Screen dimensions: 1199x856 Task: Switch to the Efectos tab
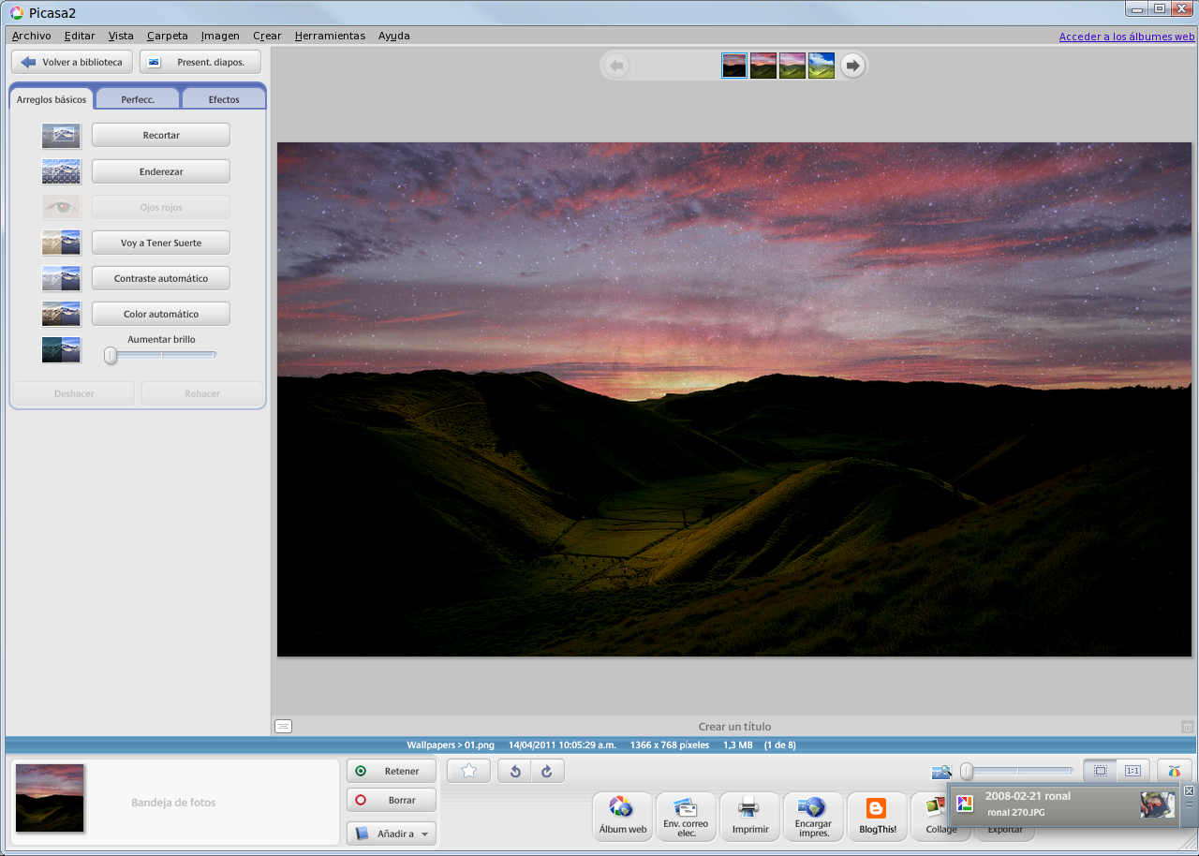(223, 97)
